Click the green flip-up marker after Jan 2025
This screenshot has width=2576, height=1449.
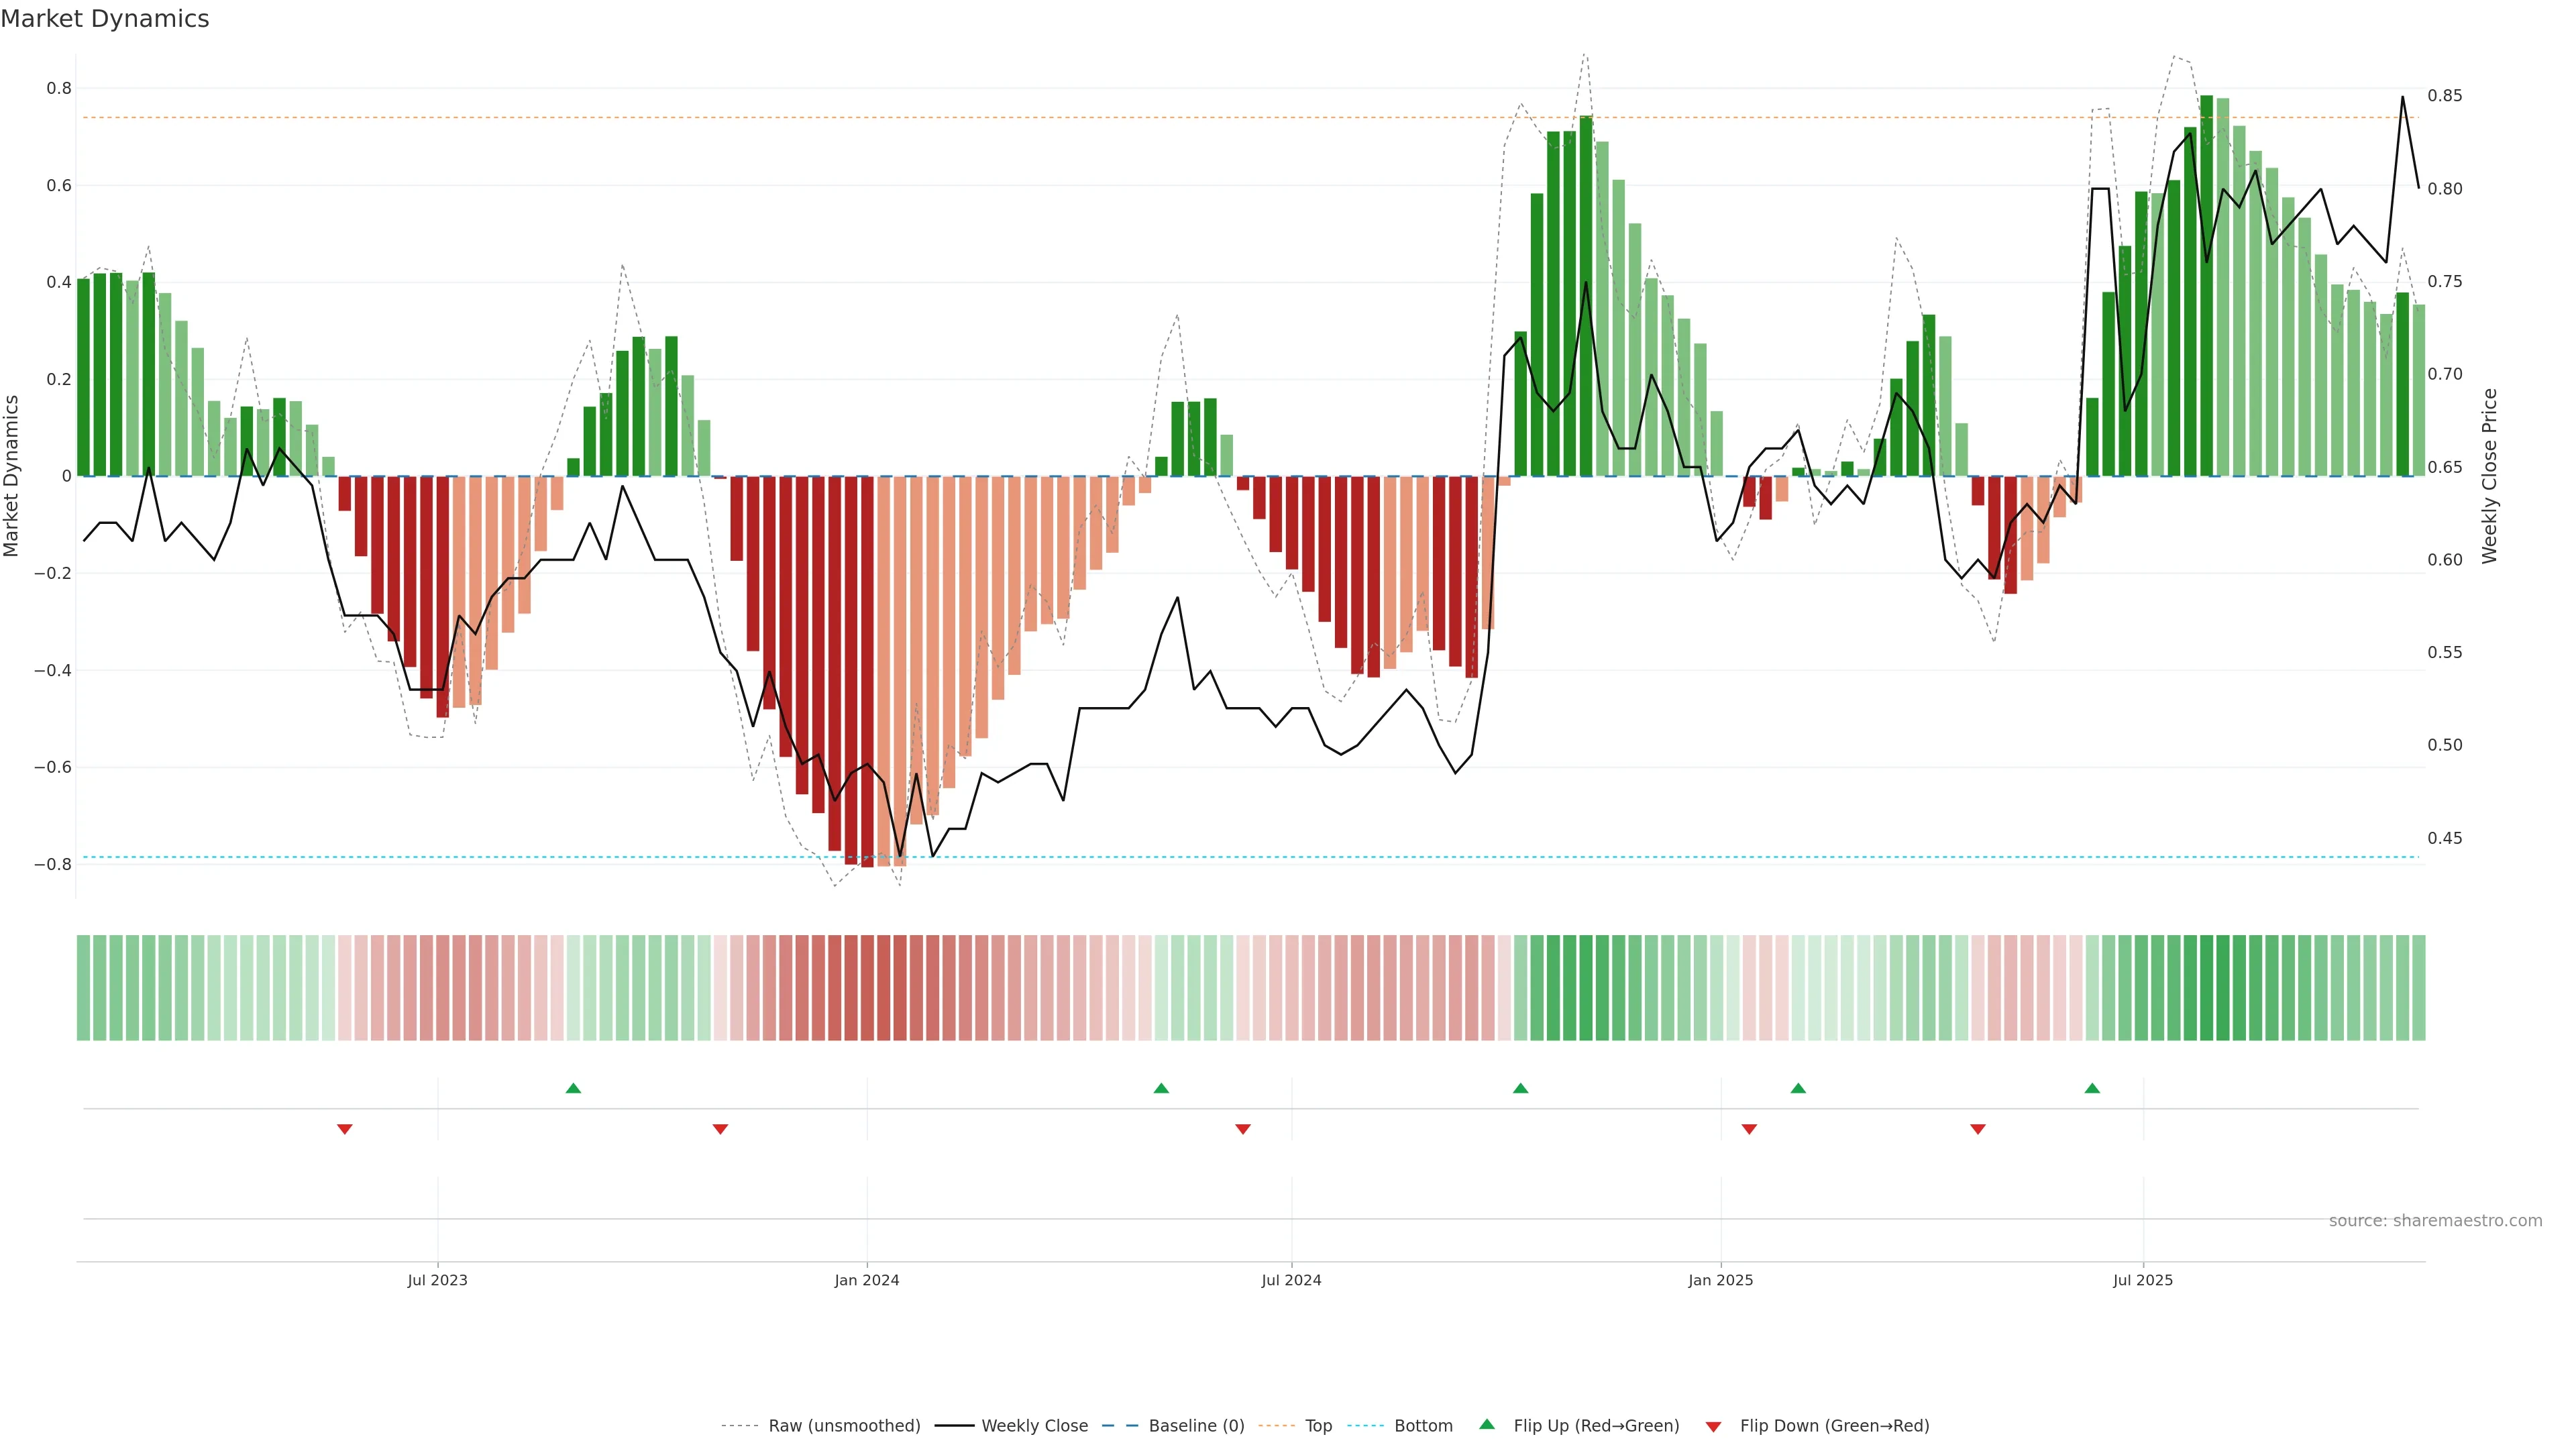[1798, 1088]
